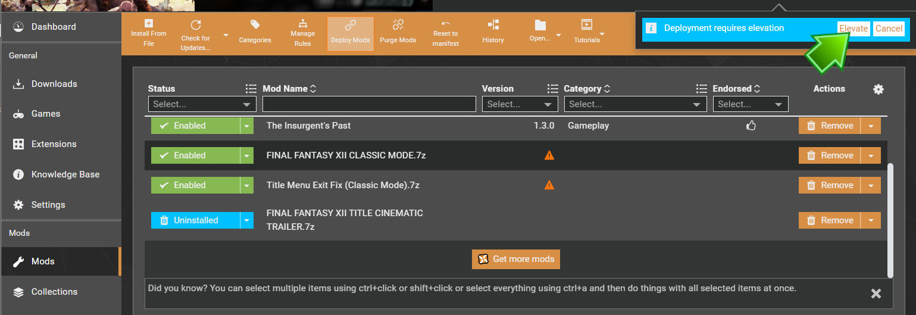
Task: Click the Mod Name filter text field
Action: (369, 104)
